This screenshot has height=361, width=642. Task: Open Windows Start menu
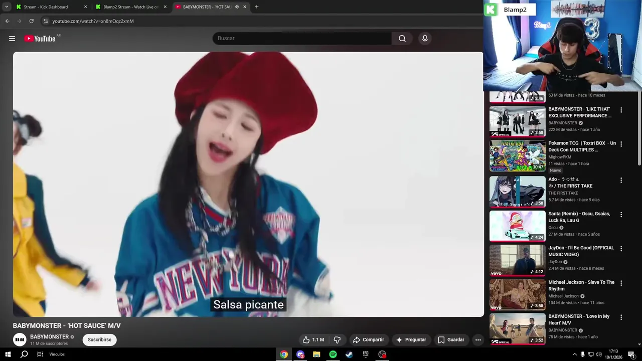8,354
